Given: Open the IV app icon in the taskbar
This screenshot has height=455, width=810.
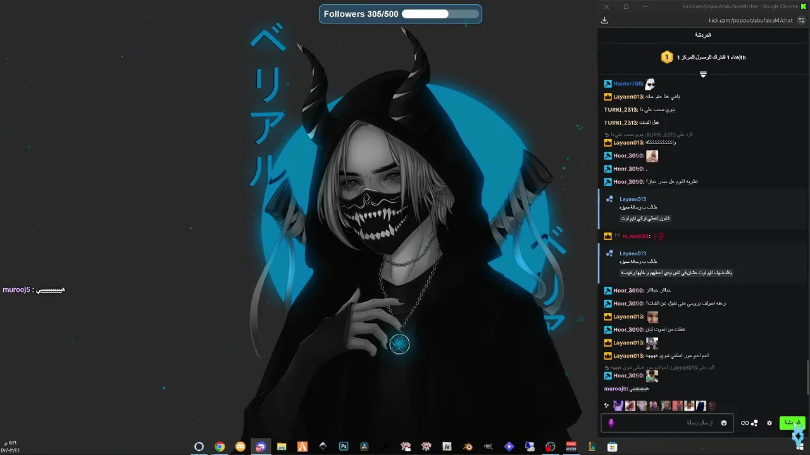Looking at the screenshot, I should (x=447, y=447).
